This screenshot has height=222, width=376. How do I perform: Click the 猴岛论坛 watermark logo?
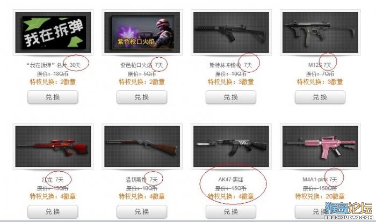click(349, 211)
